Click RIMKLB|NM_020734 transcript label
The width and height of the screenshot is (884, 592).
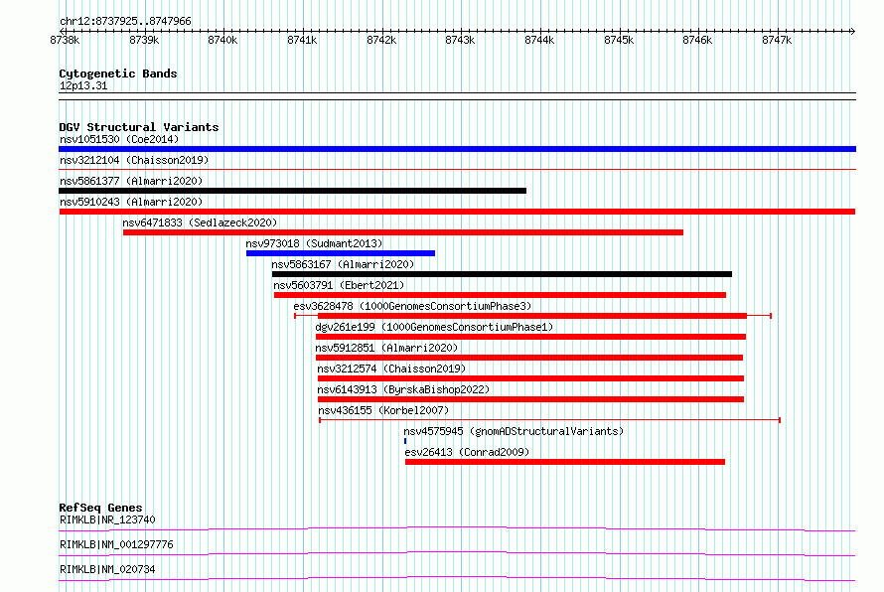(107, 569)
